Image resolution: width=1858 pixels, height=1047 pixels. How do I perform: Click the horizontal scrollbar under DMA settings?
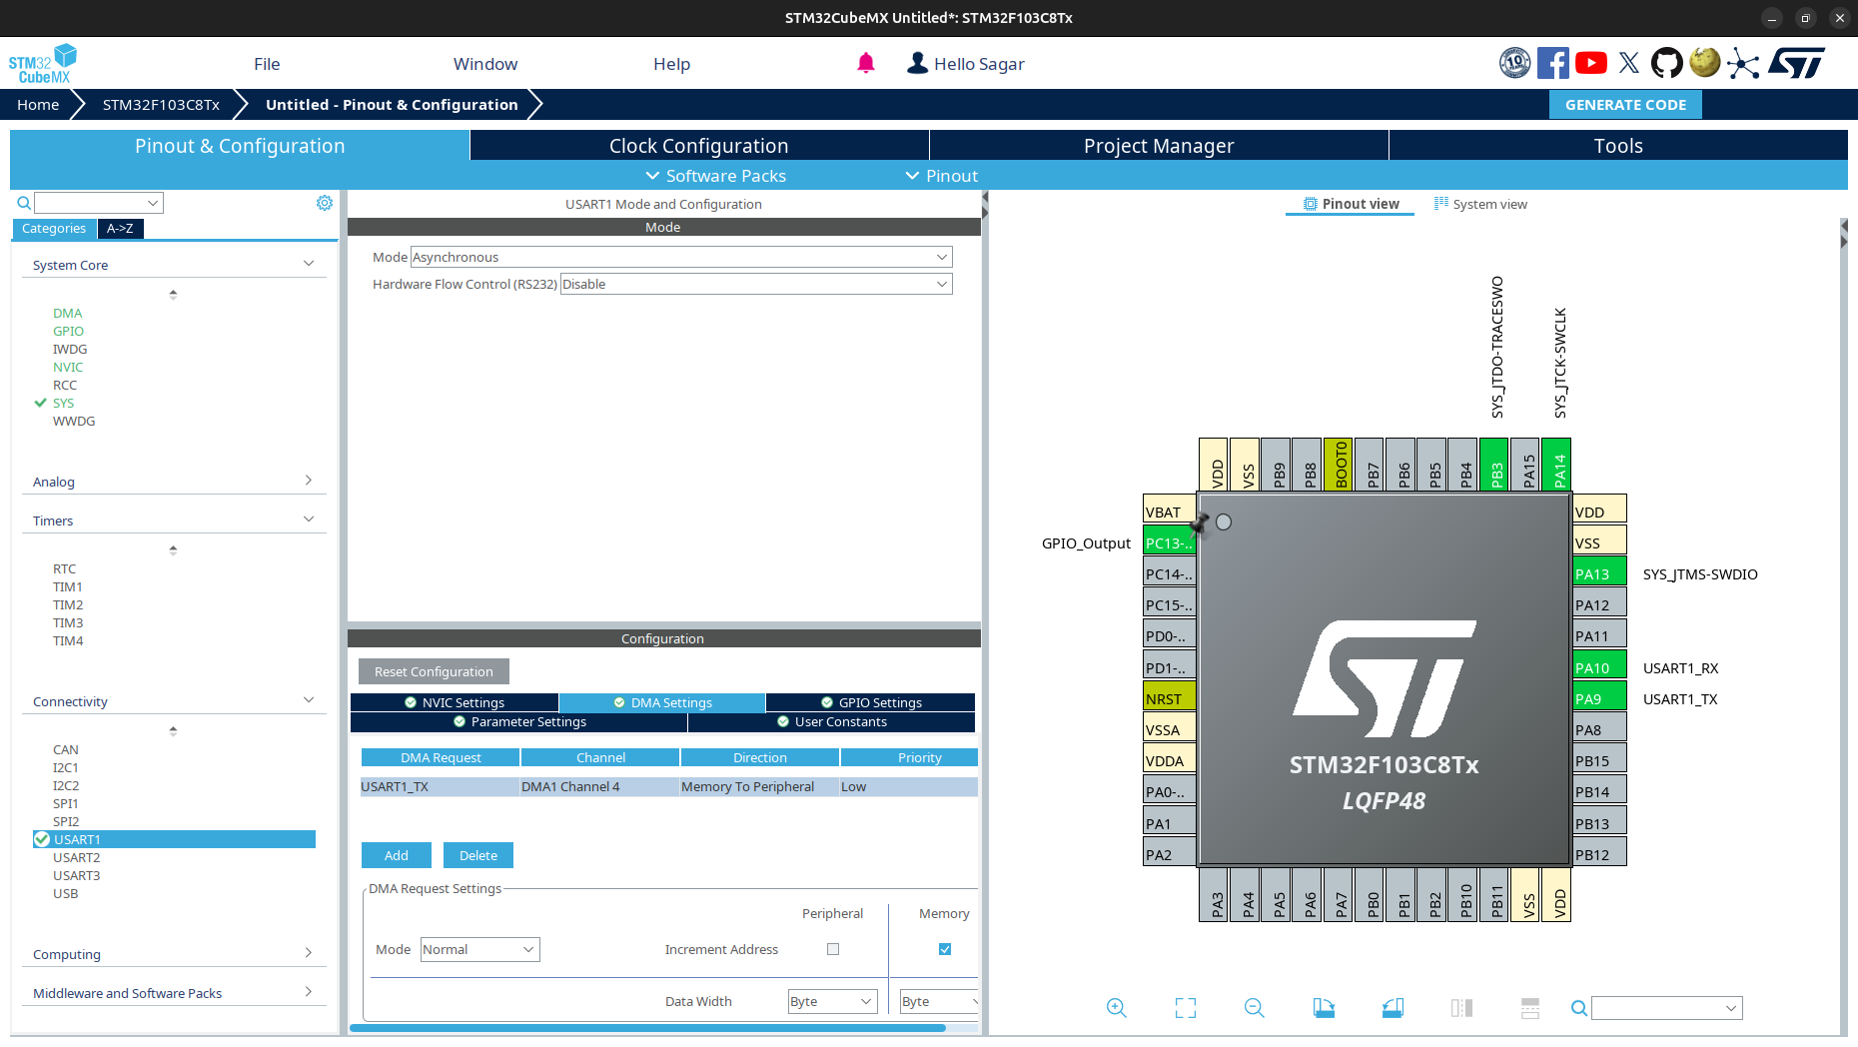pyautogui.click(x=647, y=1028)
